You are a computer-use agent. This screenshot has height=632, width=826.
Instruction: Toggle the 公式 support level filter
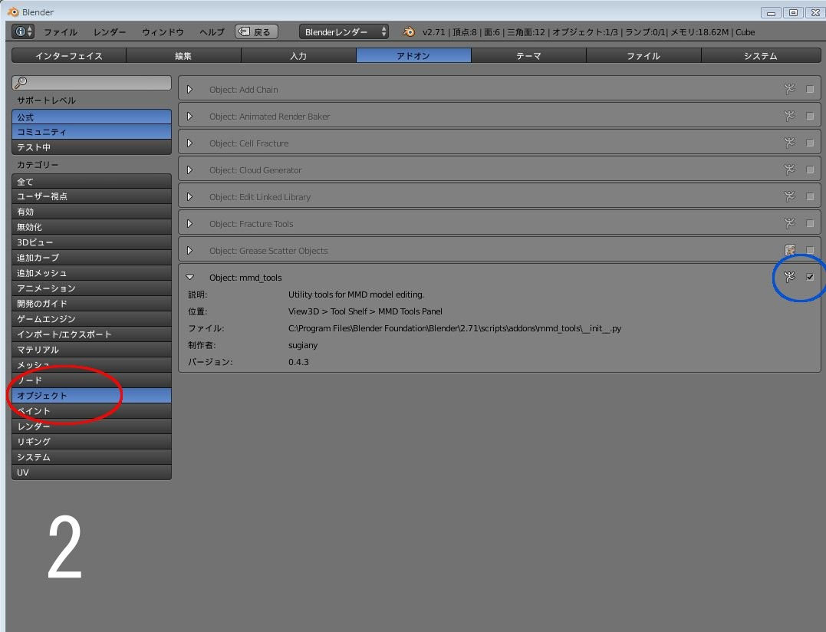tap(92, 117)
